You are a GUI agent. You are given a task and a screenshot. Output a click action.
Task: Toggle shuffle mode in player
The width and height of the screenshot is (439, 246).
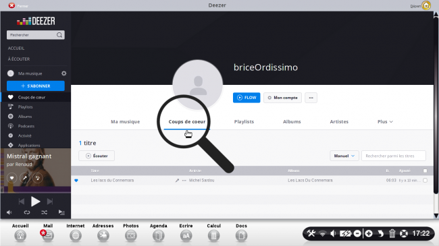tap(44, 212)
